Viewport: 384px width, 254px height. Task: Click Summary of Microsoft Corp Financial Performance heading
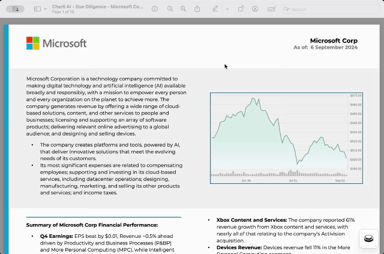[x=92, y=225]
